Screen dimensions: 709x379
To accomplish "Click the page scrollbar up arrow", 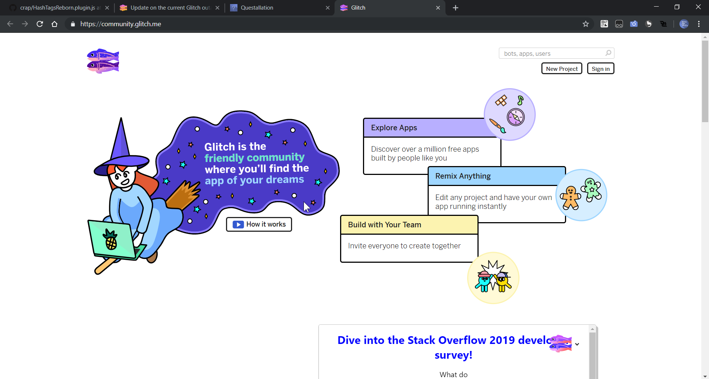I will point(705,37).
